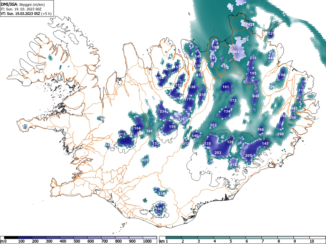This screenshot has height=244, width=326.
Task: Click the visibility value 157
Action: click(179, 86)
